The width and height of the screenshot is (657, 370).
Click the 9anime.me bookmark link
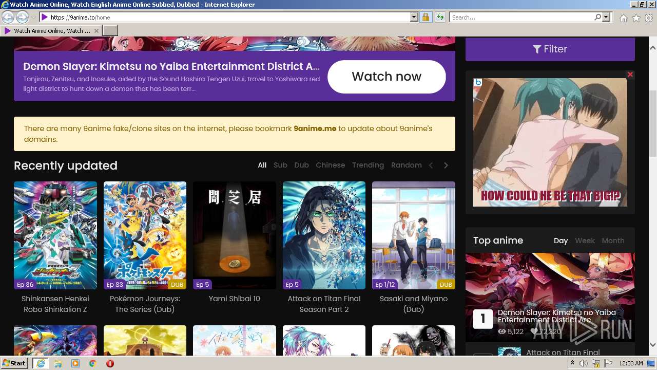(x=315, y=128)
